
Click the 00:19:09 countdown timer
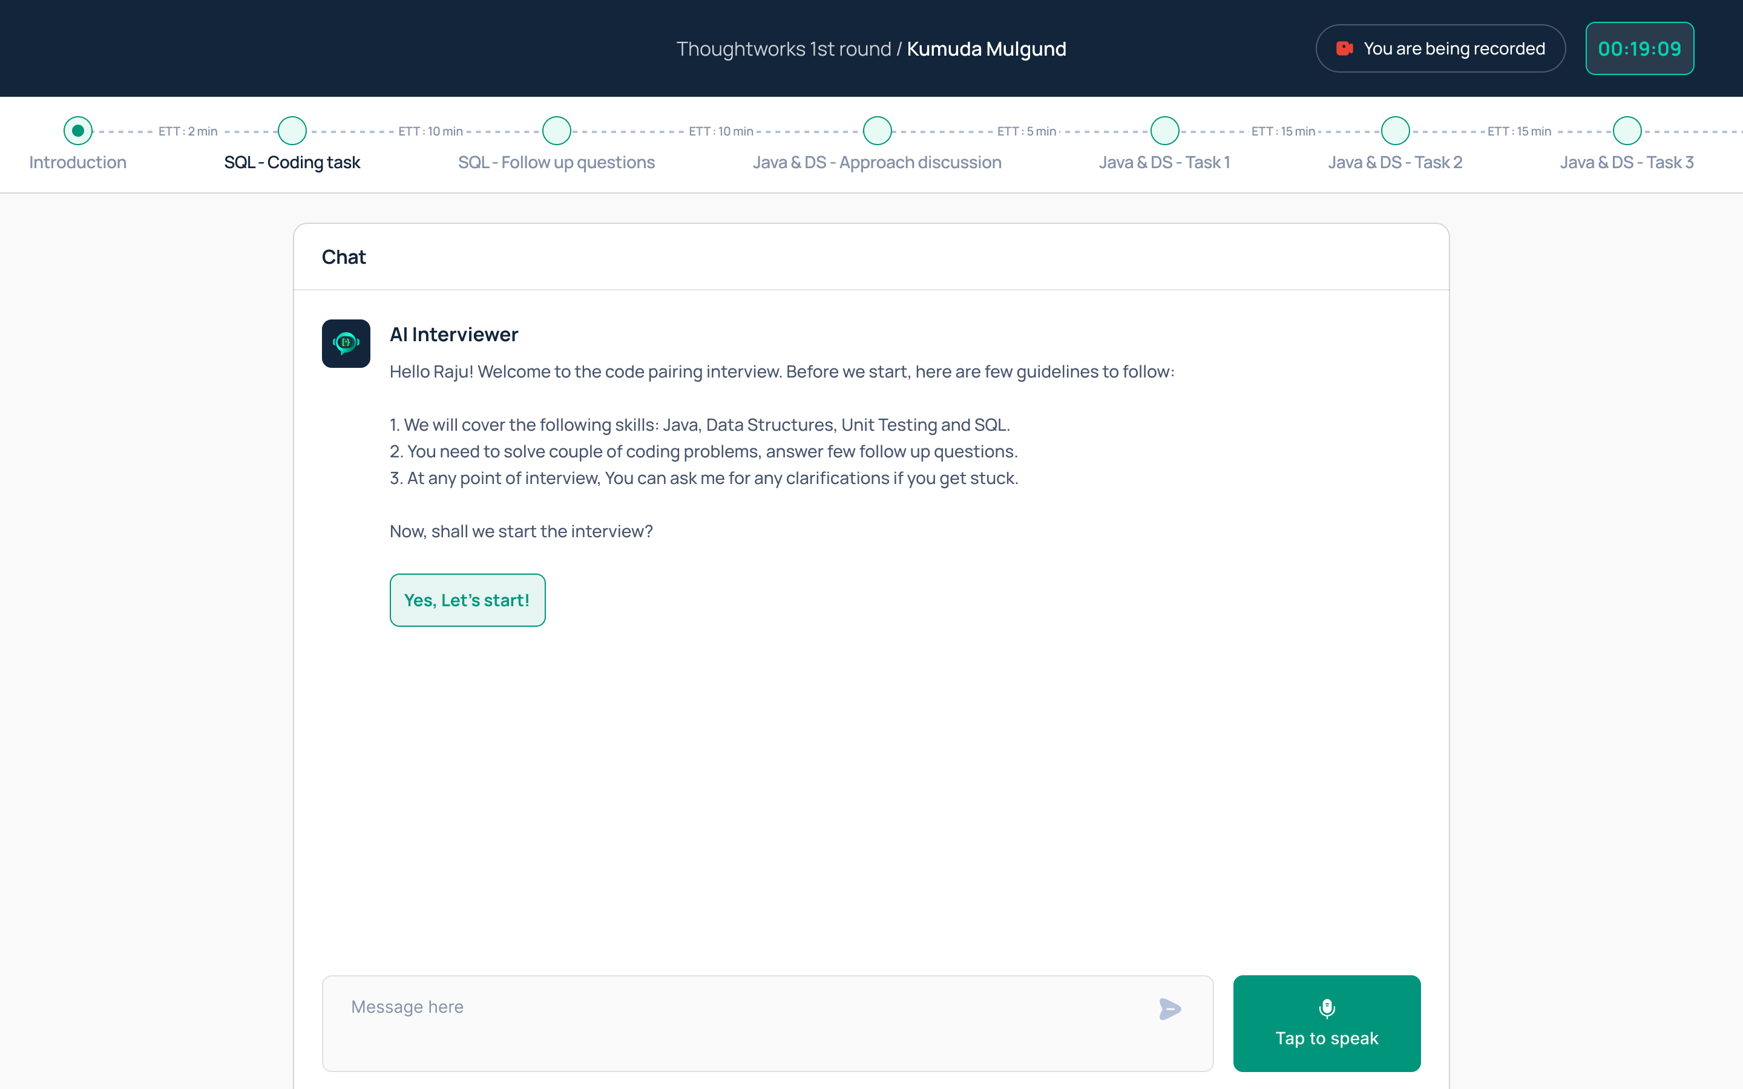[x=1640, y=48]
